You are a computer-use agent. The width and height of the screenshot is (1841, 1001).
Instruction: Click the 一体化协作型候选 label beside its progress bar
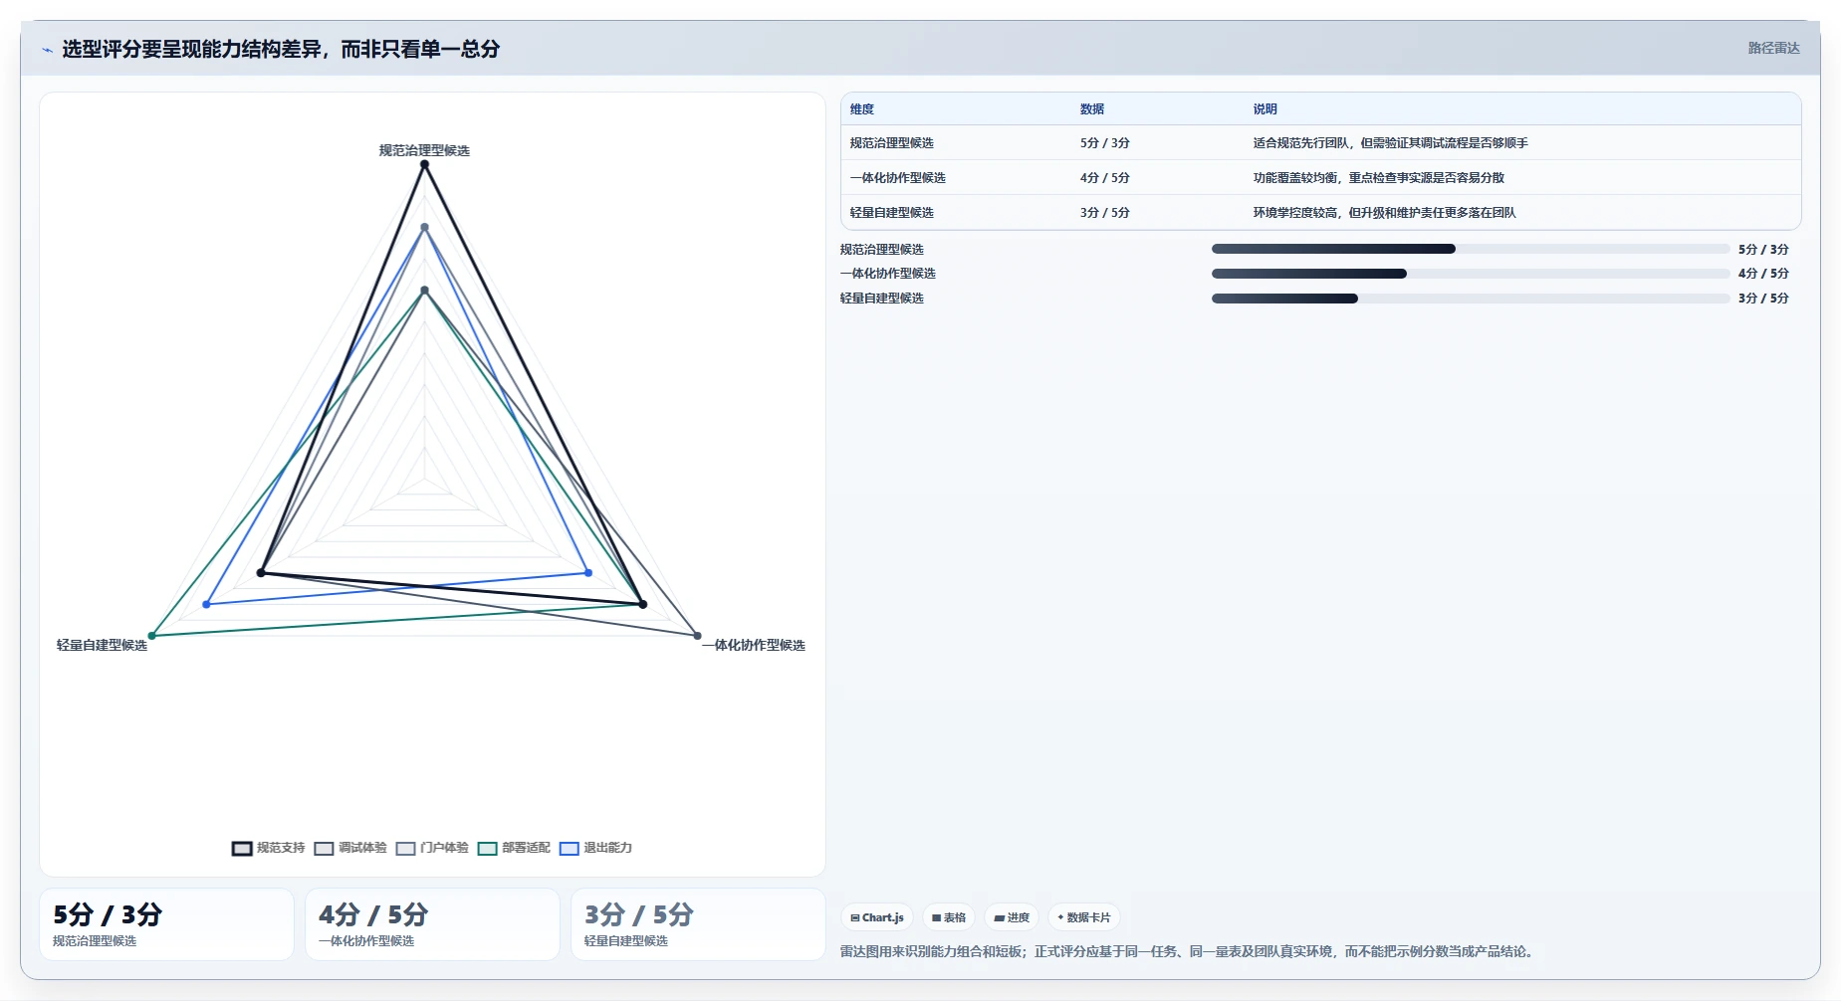[888, 274]
